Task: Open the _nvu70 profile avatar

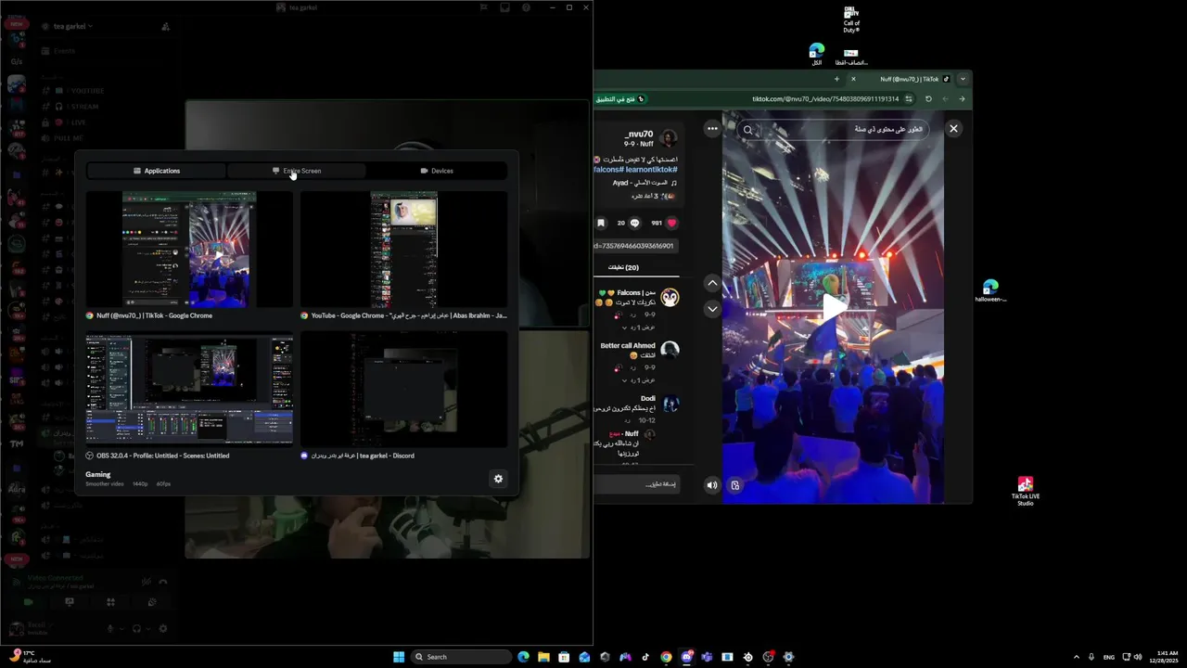Action: tap(670, 138)
